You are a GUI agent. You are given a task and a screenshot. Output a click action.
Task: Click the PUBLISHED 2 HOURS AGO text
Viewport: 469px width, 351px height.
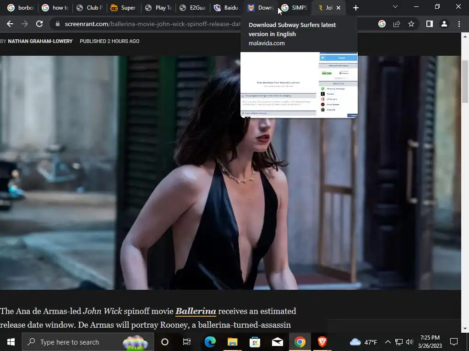click(109, 41)
